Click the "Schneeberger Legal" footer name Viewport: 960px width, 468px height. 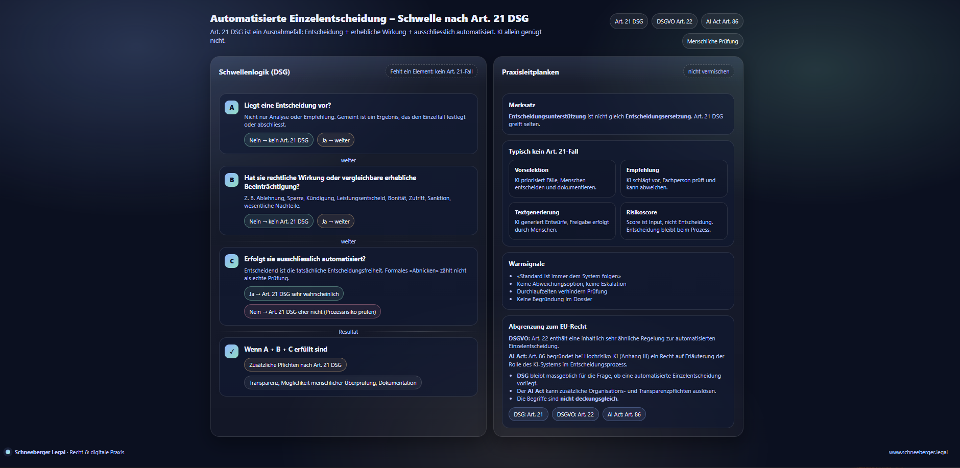click(40, 452)
